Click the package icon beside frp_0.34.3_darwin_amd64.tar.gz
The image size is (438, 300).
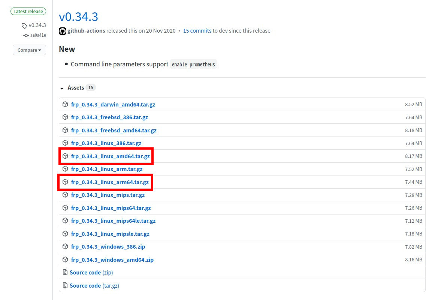[65, 104]
